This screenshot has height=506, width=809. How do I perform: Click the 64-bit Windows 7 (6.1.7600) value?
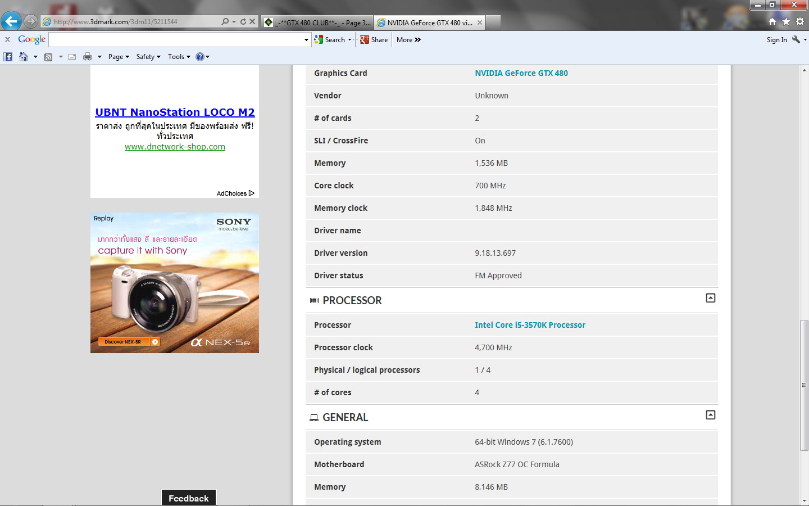524,442
